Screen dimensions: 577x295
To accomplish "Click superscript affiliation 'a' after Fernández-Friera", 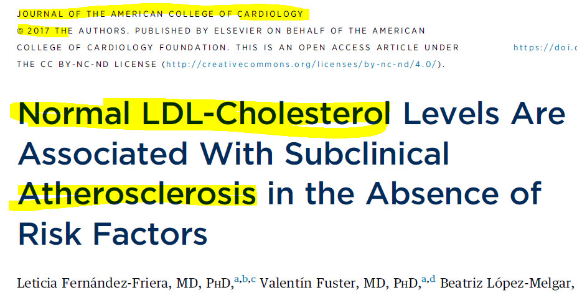I will tap(237, 279).
